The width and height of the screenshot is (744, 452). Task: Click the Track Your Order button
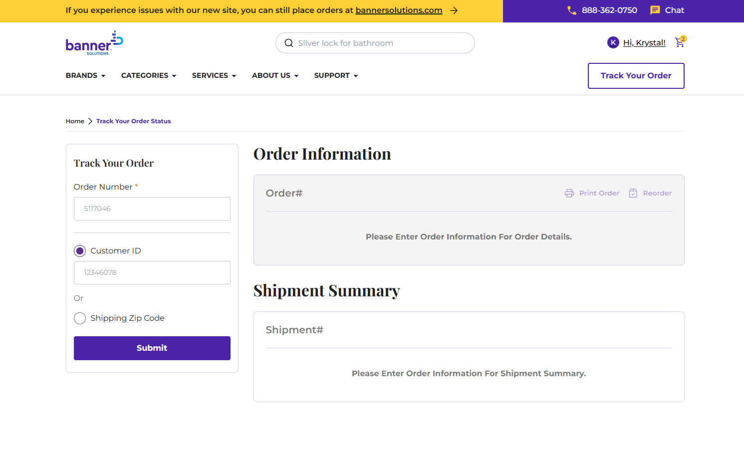(x=636, y=75)
